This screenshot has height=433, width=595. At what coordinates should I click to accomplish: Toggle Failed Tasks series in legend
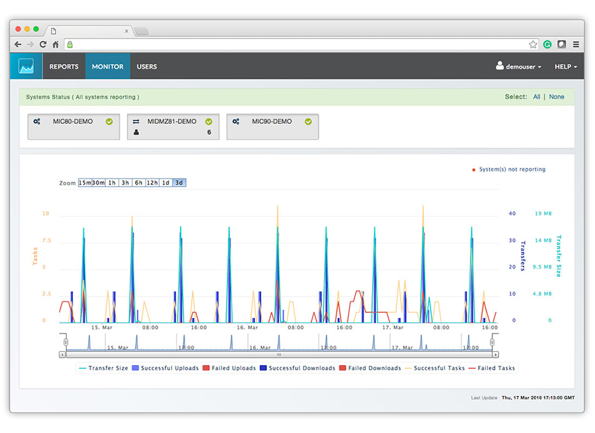(x=492, y=368)
